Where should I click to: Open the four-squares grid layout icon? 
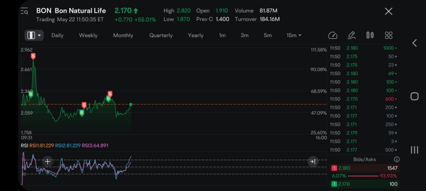389,36
